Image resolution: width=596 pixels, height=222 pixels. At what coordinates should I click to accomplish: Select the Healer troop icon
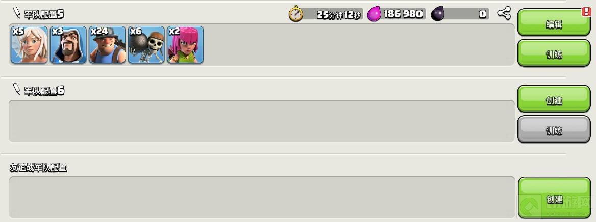29,44
